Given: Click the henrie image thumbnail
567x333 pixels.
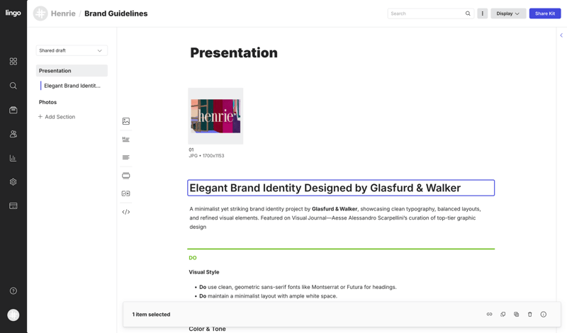Looking at the screenshot, I should coord(215,116).
